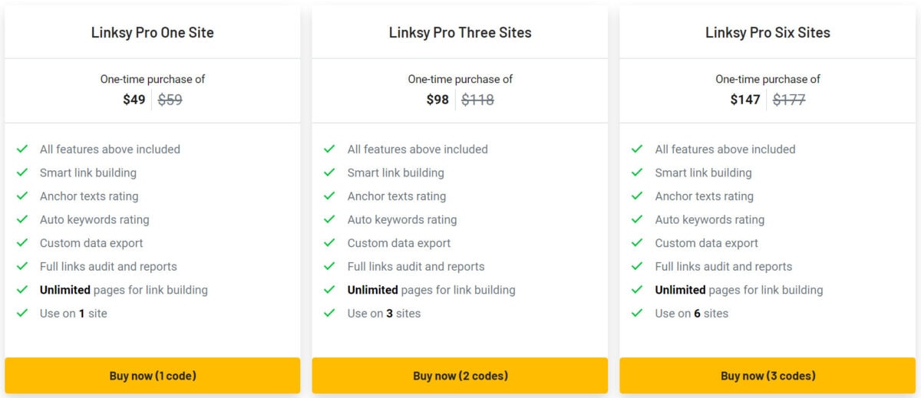The width and height of the screenshot is (921, 398).
Task: Click the crossed-out $59 price
Action: point(170,100)
